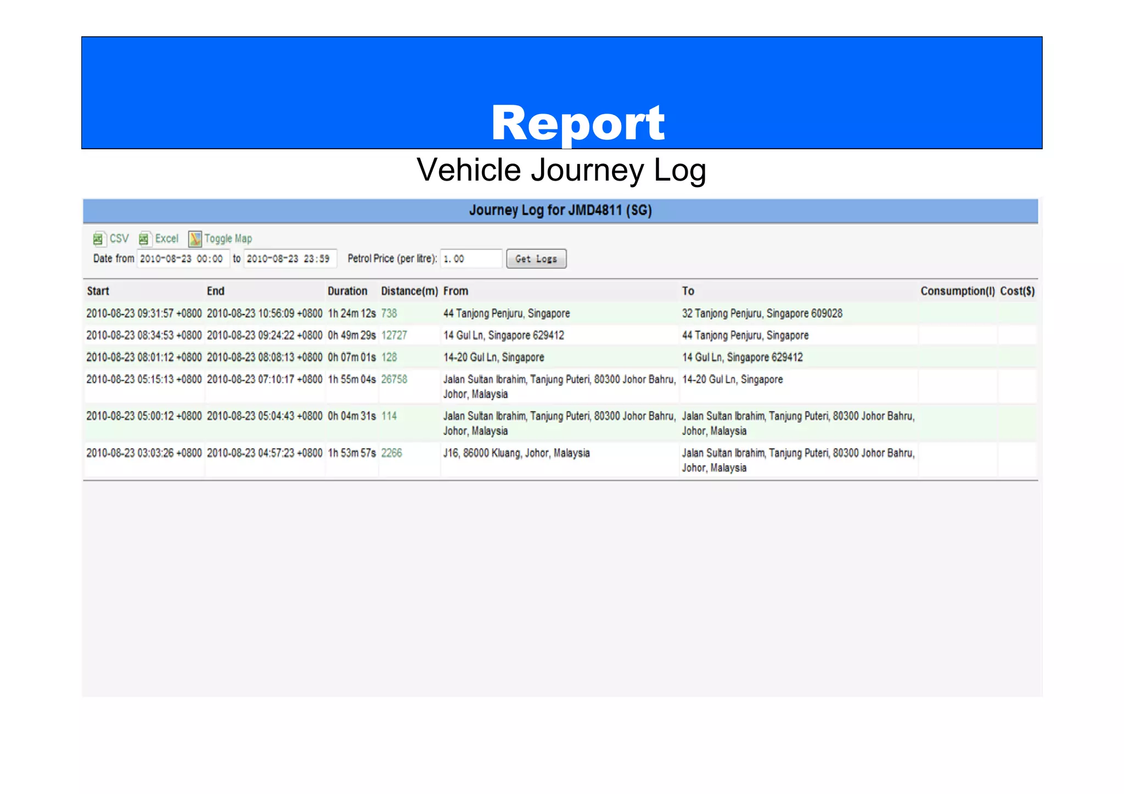Click From address J16, 86000 Kluang, Johor

[516, 453]
